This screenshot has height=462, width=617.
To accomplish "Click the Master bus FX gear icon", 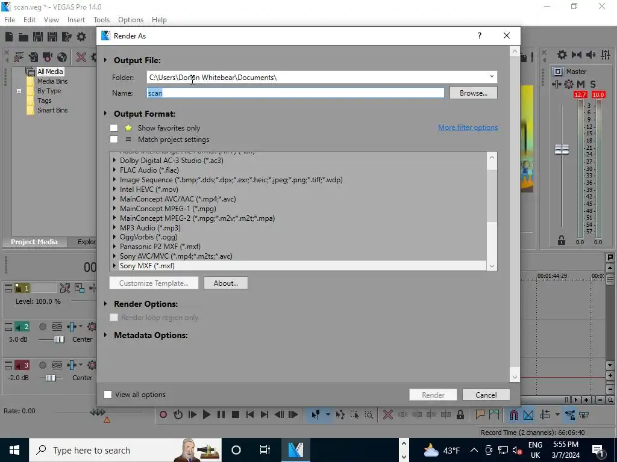I will click(x=569, y=84).
